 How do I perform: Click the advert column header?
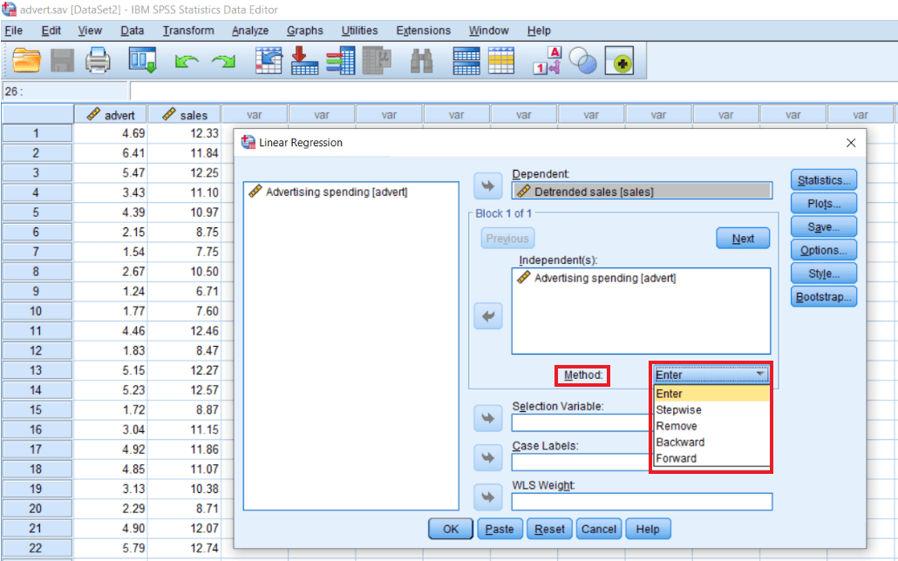(111, 114)
